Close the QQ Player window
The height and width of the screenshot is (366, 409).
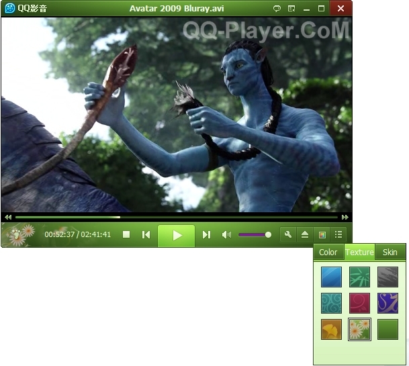[340, 8]
